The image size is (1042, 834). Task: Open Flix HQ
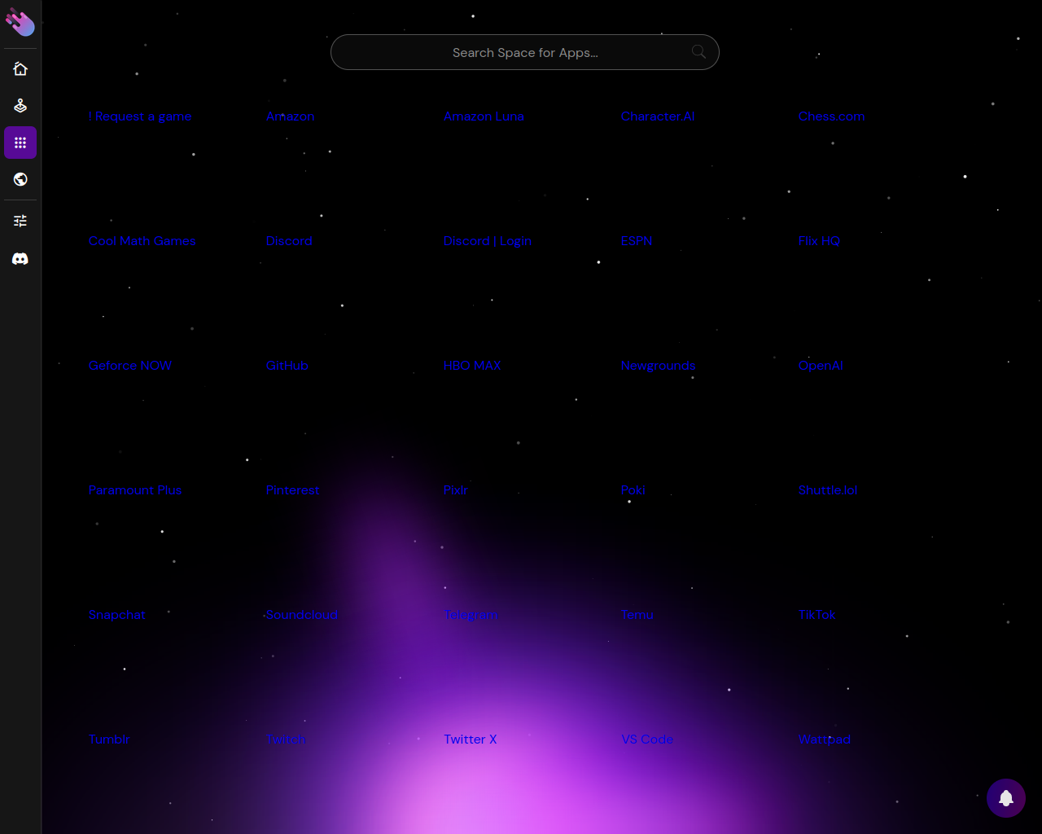click(819, 241)
